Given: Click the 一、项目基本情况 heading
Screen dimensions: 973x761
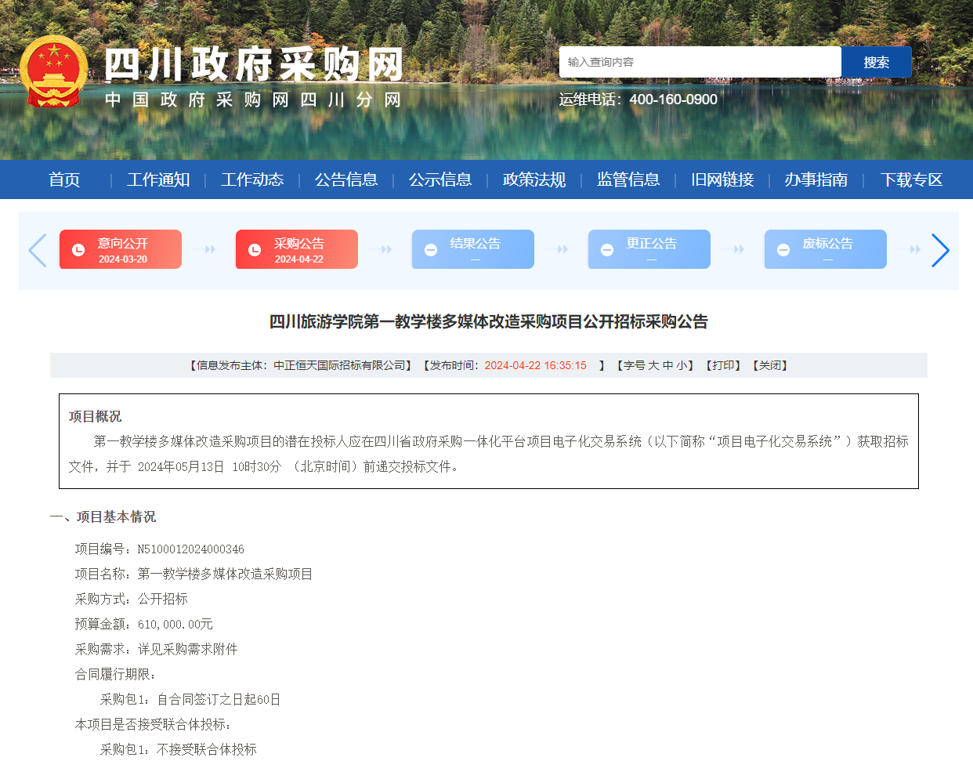Looking at the screenshot, I should pos(103,517).
